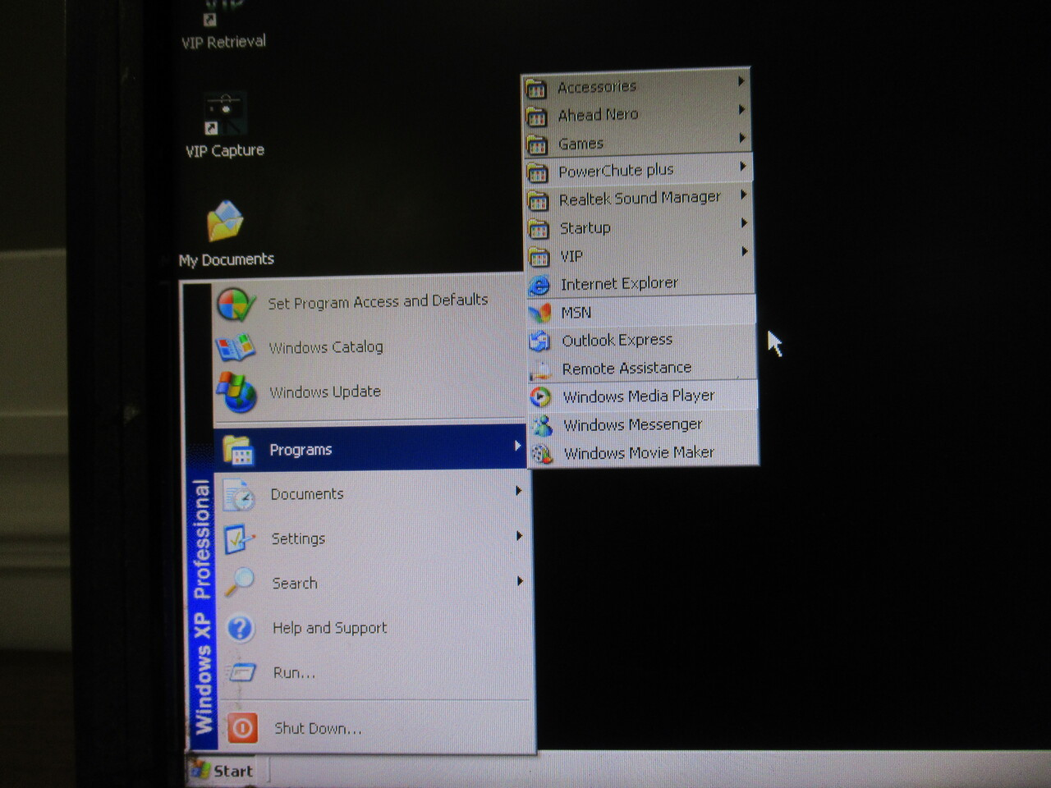1051x788 pixels.
Task: Click the Startup folder icon
Action: (539, 229)
